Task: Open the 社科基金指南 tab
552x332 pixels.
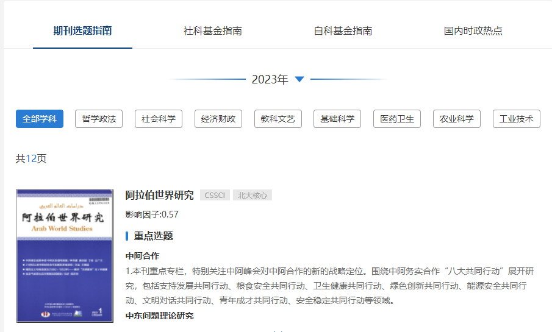Action: [213, 31]
